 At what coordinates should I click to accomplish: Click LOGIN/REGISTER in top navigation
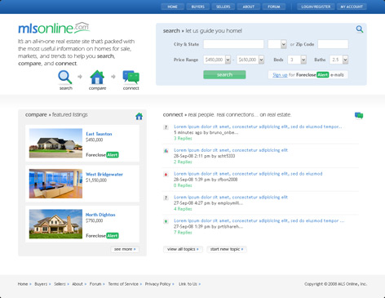[316, 7]
